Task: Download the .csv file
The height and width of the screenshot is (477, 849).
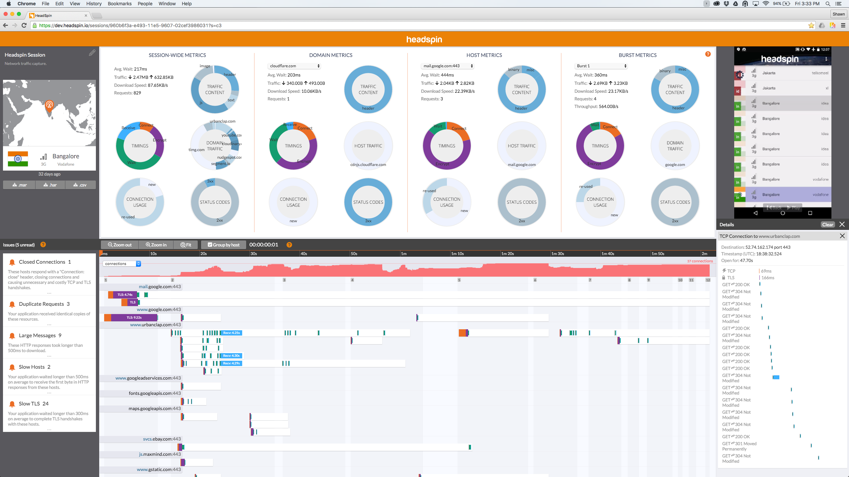Action: (x=80, y=185)
